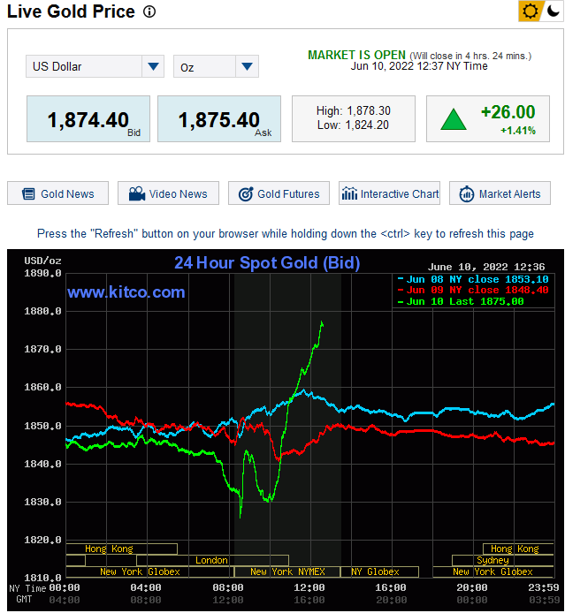The image size is (565, 613).
Task: Open the US Dollar currency dropdown arrow
Action: click(153, 66)
